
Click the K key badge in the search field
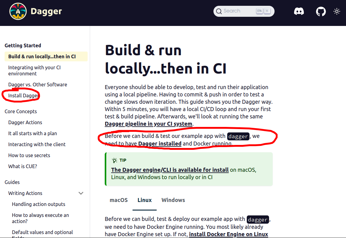pos(267,11)
